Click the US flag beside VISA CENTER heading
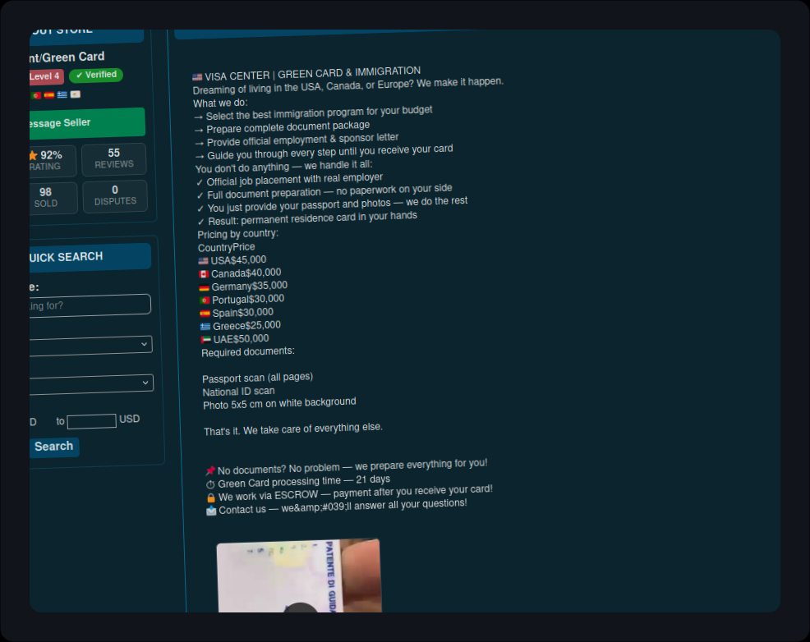Viewport: 810px width, 642px height. [197, 77]
